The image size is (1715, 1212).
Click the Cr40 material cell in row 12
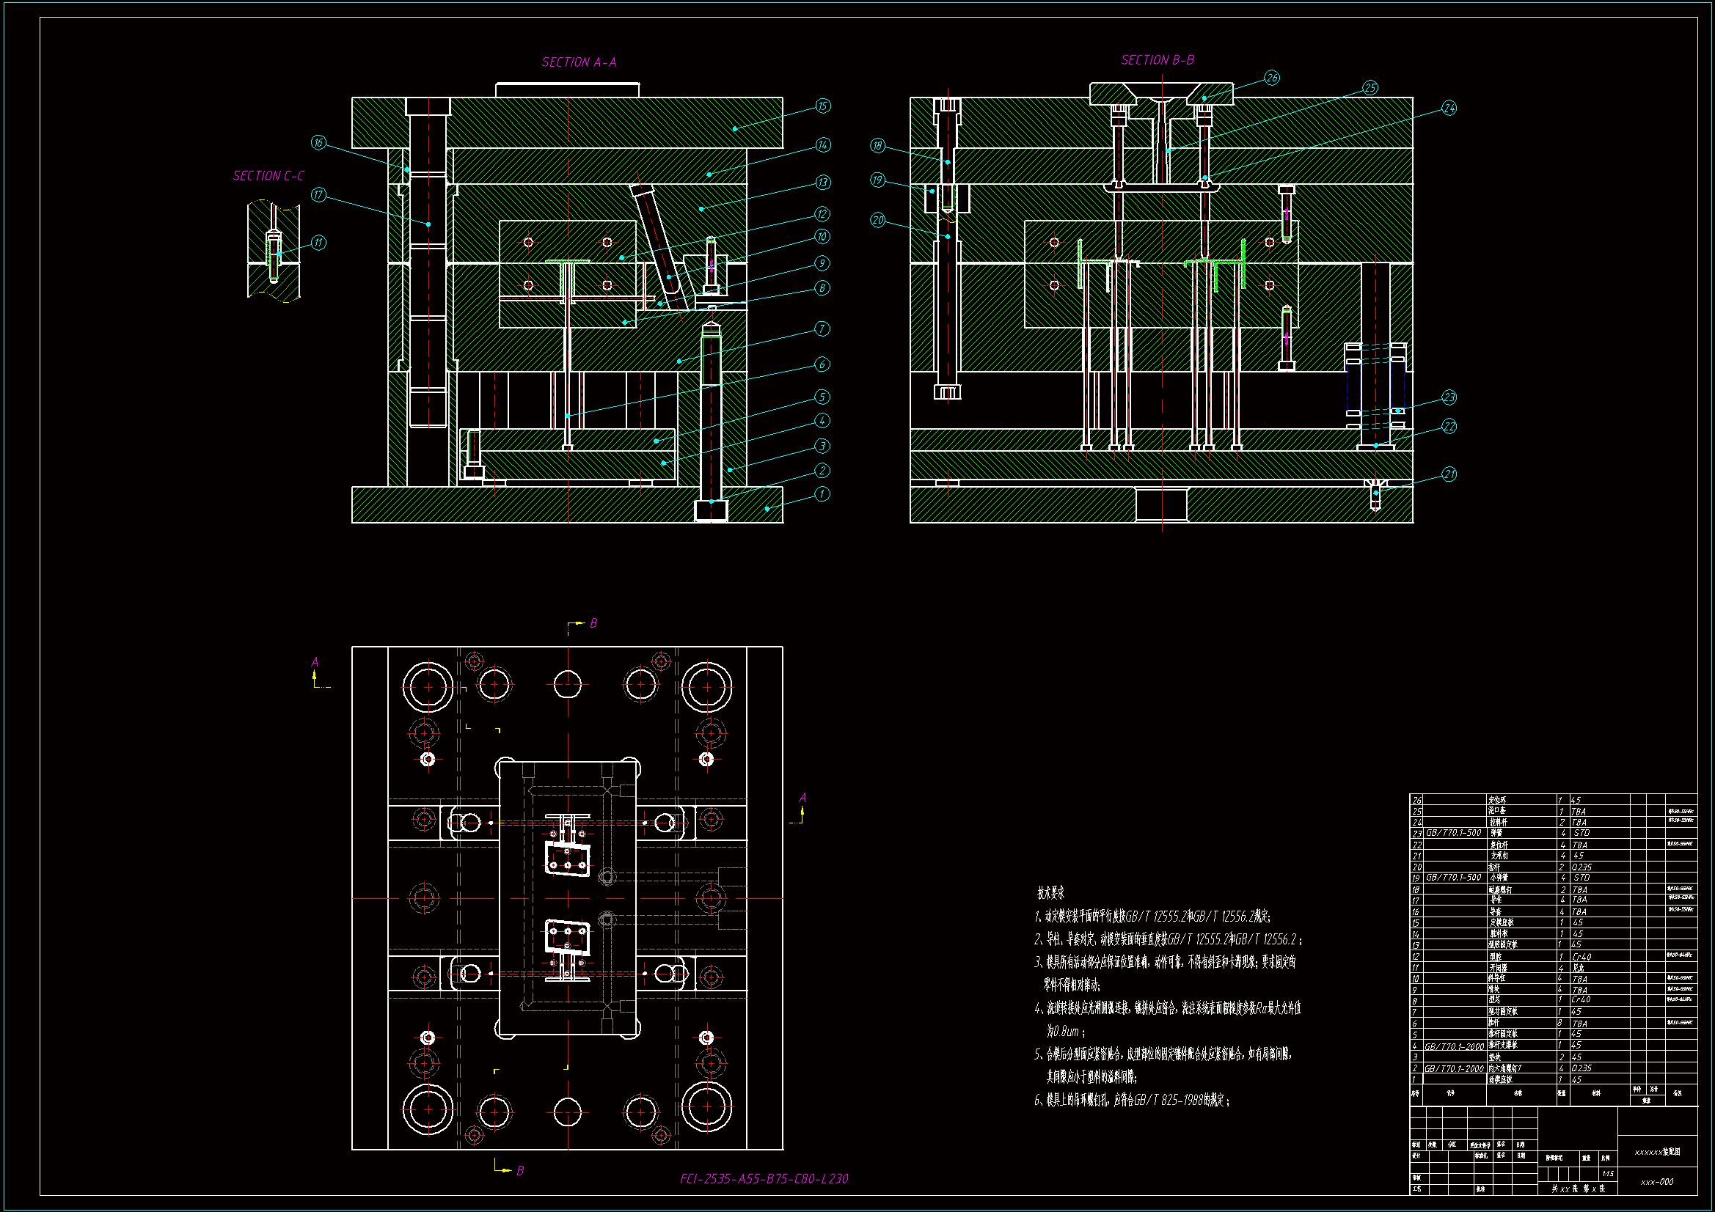(x=1581, y=957)
